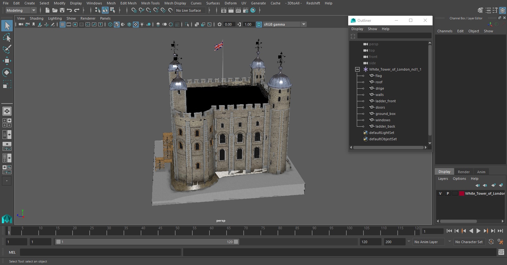Screen dimensions: 507x265
Task: Click the Undo arrow icon
Action: (69, 10)
